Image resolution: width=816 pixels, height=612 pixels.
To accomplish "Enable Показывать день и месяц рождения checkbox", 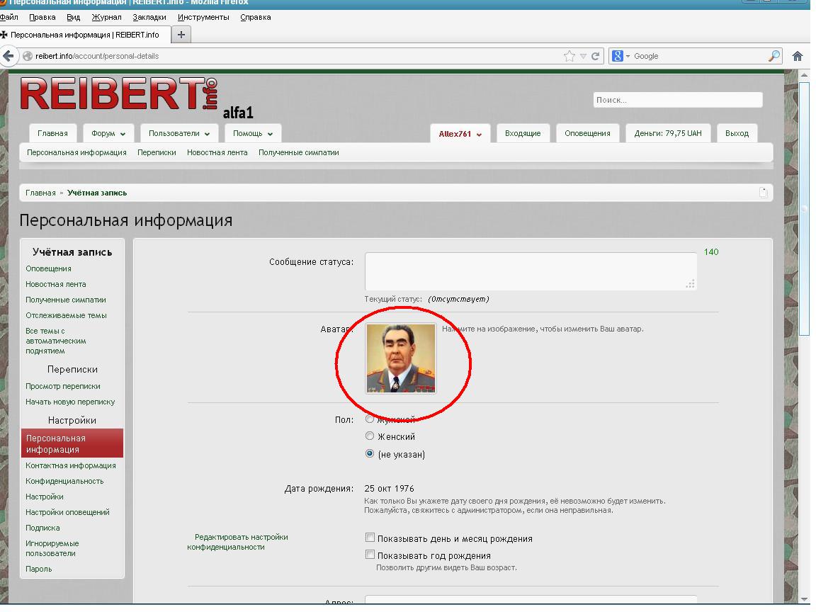I will tap(370, 538).
